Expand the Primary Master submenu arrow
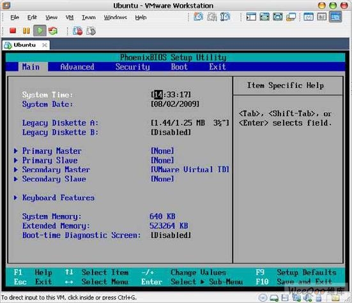This screenshot has height=303, width=352. (x=16, y=151)
